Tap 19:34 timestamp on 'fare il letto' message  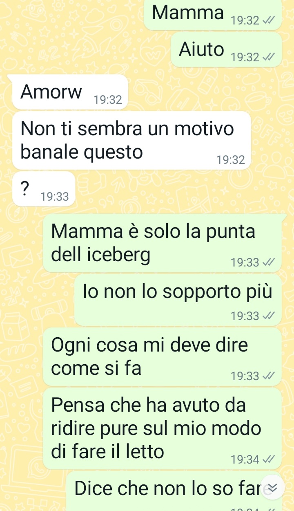click(x=245, y=459)
